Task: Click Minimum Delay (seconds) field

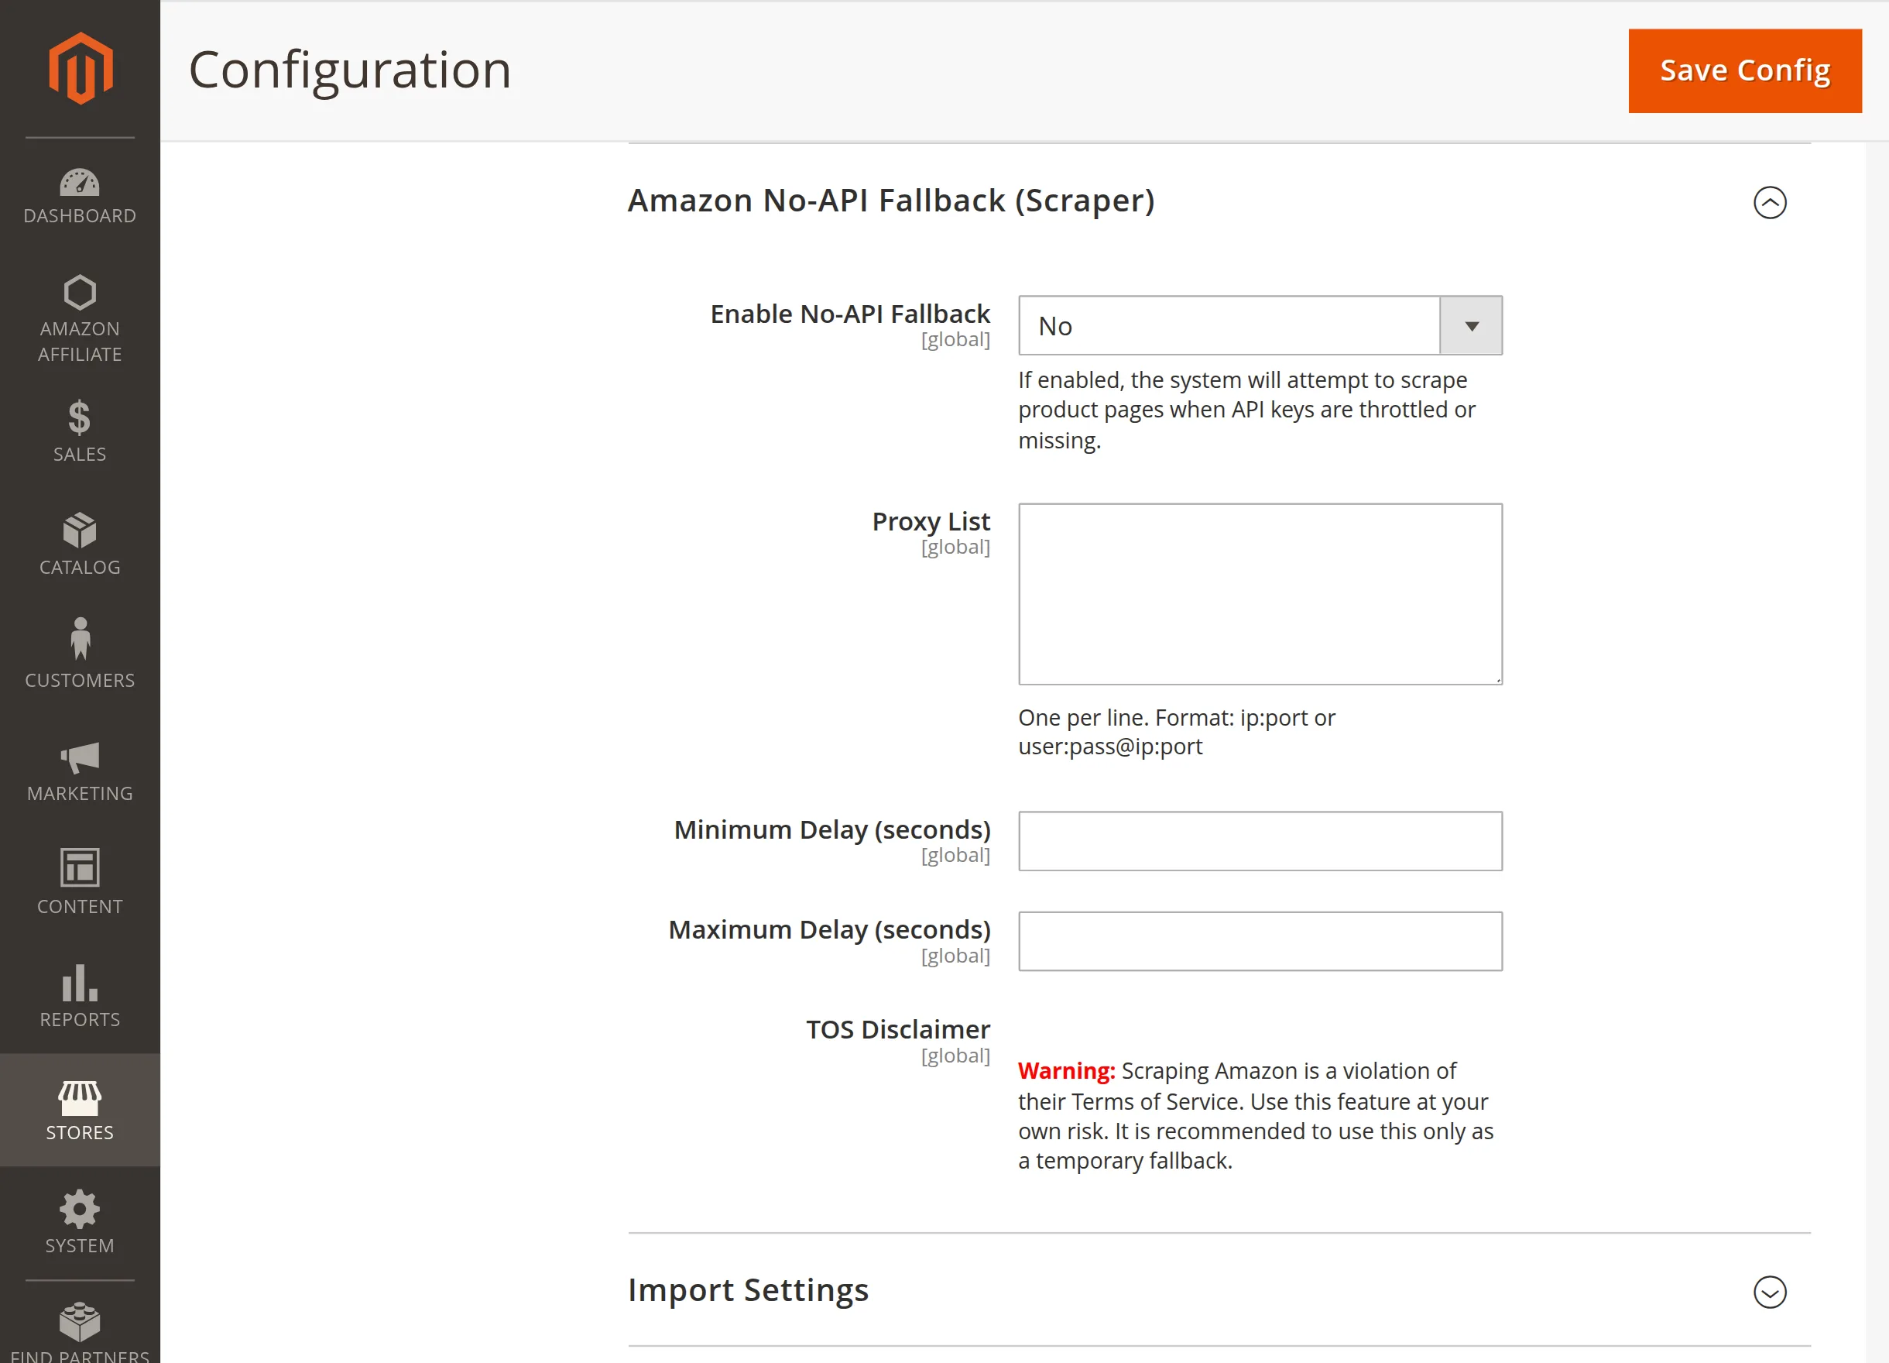Action: pyautogui.click(x=1260, y=842)
